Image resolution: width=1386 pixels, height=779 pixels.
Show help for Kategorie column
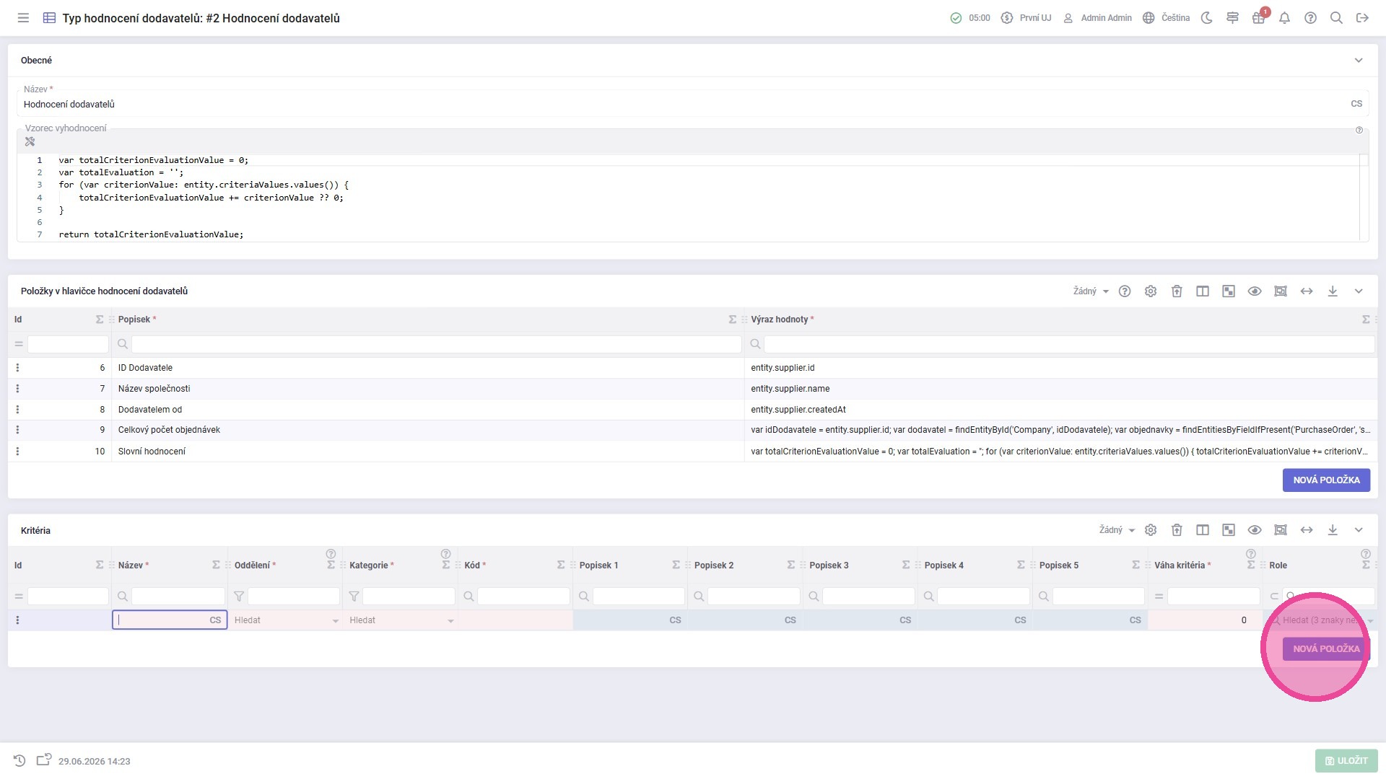445,555
